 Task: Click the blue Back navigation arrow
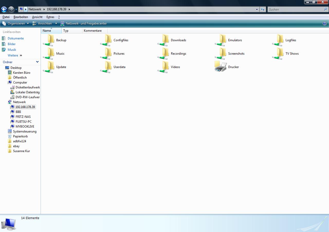click(x=4, y=10)
